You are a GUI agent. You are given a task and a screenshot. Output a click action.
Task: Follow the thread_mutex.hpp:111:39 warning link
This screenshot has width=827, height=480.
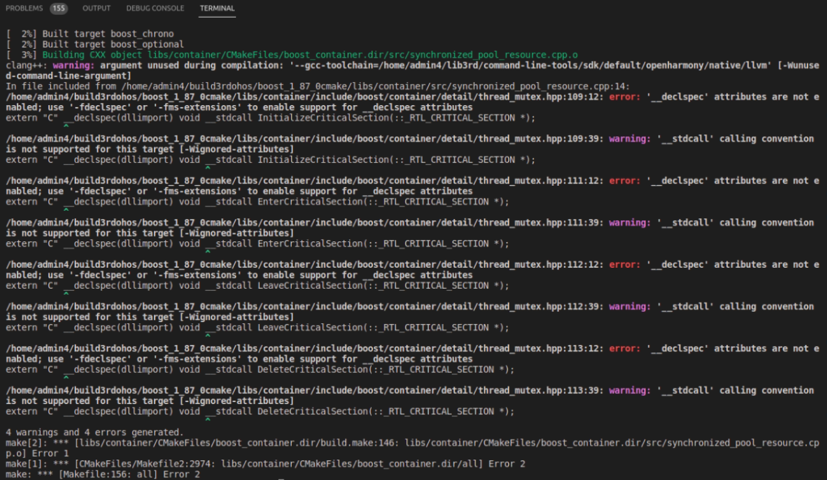304,223
